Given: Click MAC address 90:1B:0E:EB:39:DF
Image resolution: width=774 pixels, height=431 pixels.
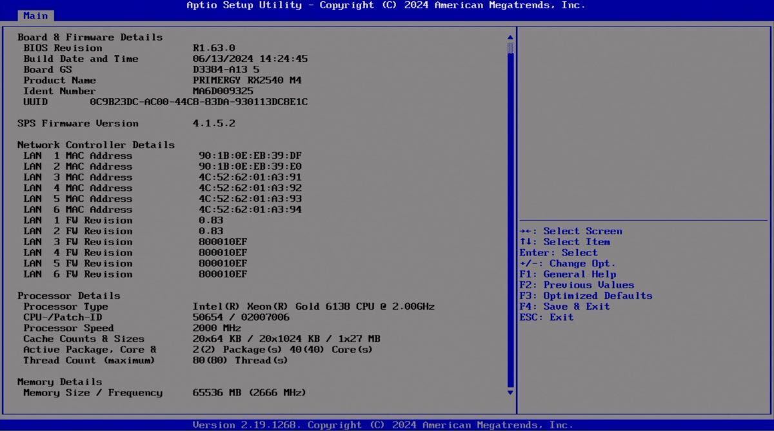Looking at the screenshot, I should tap(250, 155).
